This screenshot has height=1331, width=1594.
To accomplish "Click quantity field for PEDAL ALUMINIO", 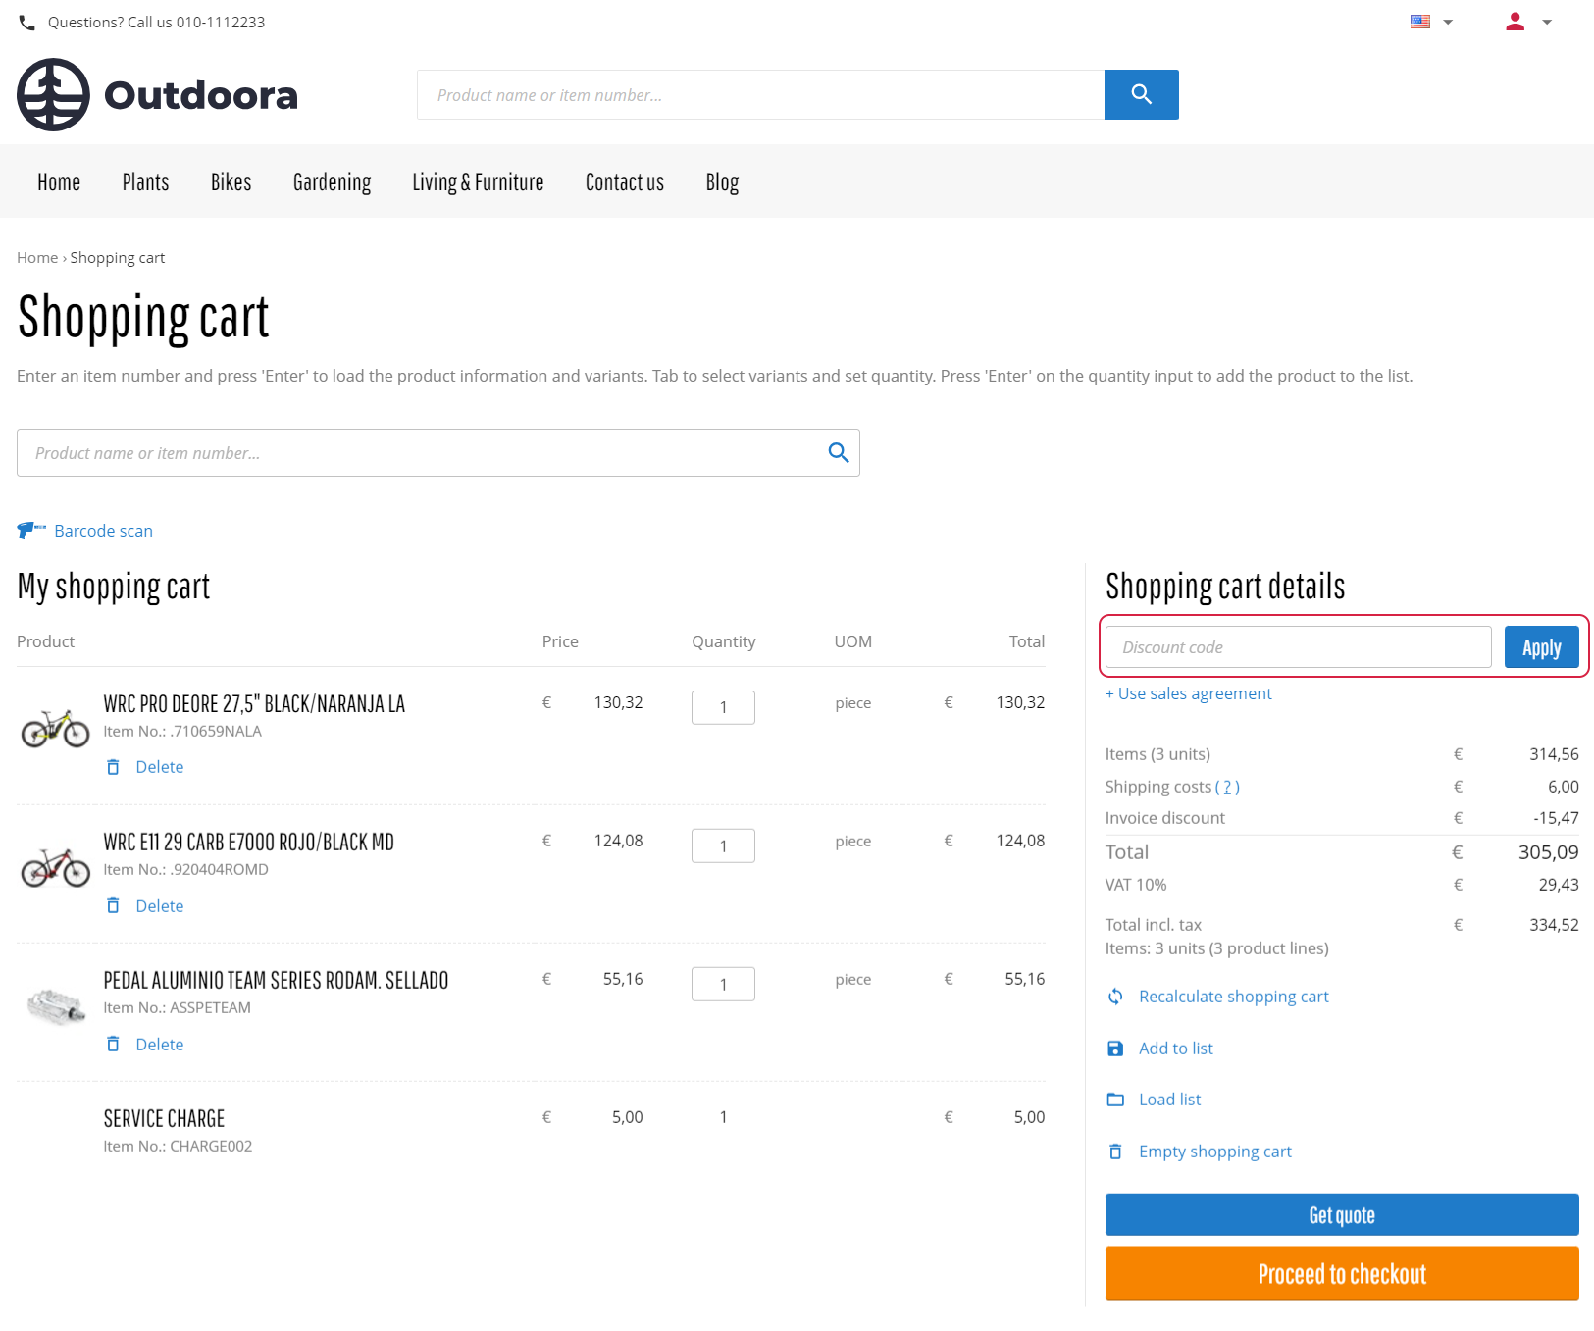I will point(723,984).
